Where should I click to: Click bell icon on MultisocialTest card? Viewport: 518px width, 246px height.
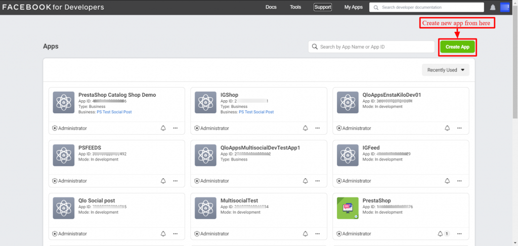click(305, 234)
